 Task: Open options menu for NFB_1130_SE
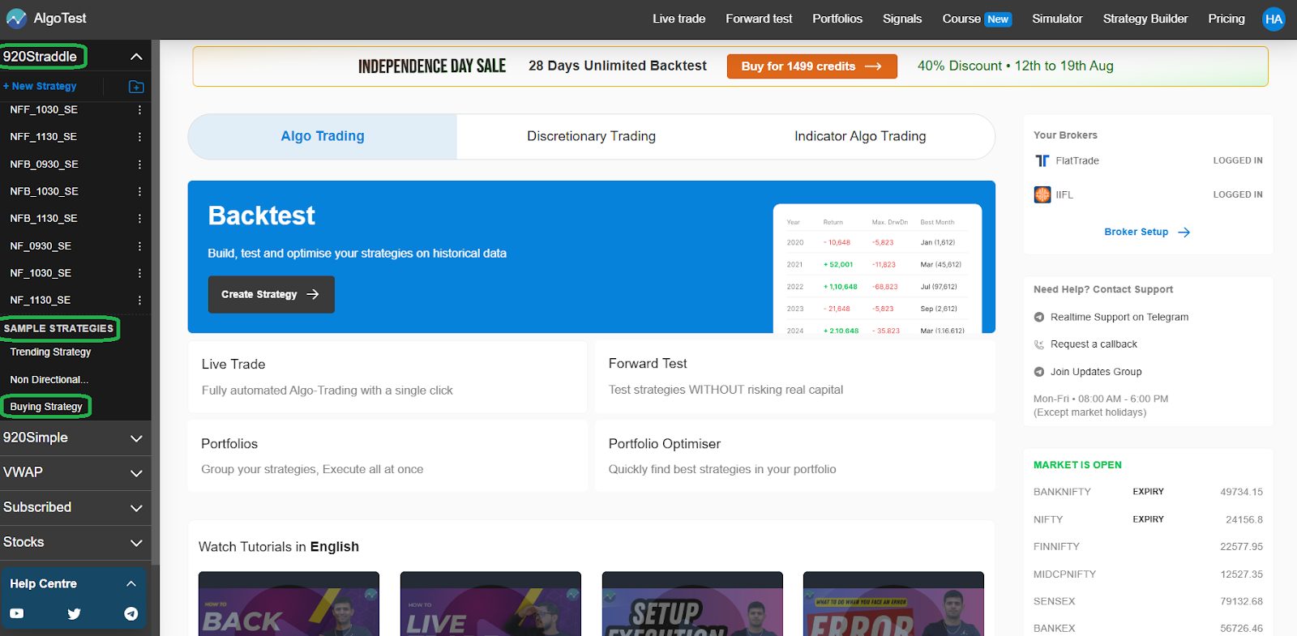tap(139, 219)
